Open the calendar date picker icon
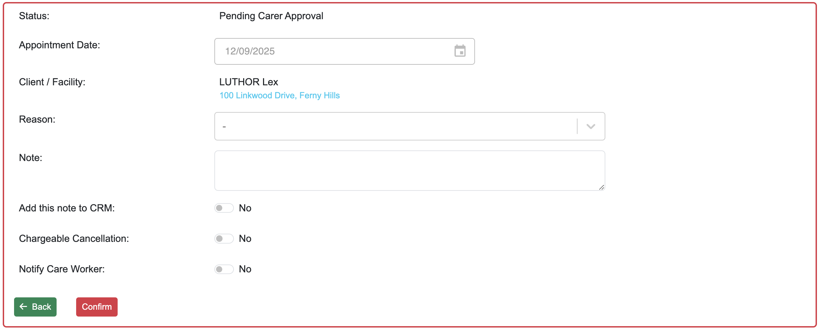Viewport: 819px width, 333px height. (460, 51)
